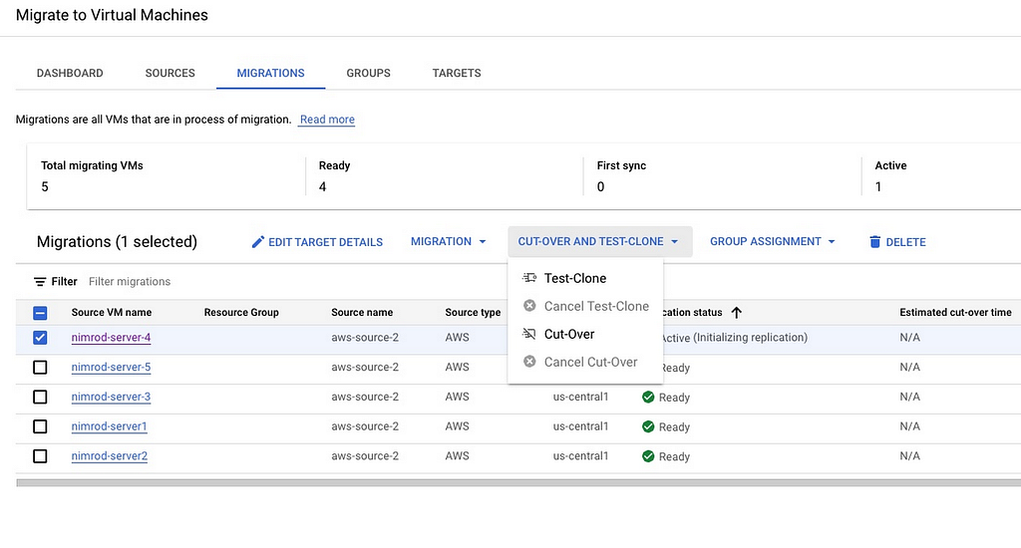Screen dimensions: 1021x548
Task: Expand the Migration dropdown
Action: click(x=449, y=242)
